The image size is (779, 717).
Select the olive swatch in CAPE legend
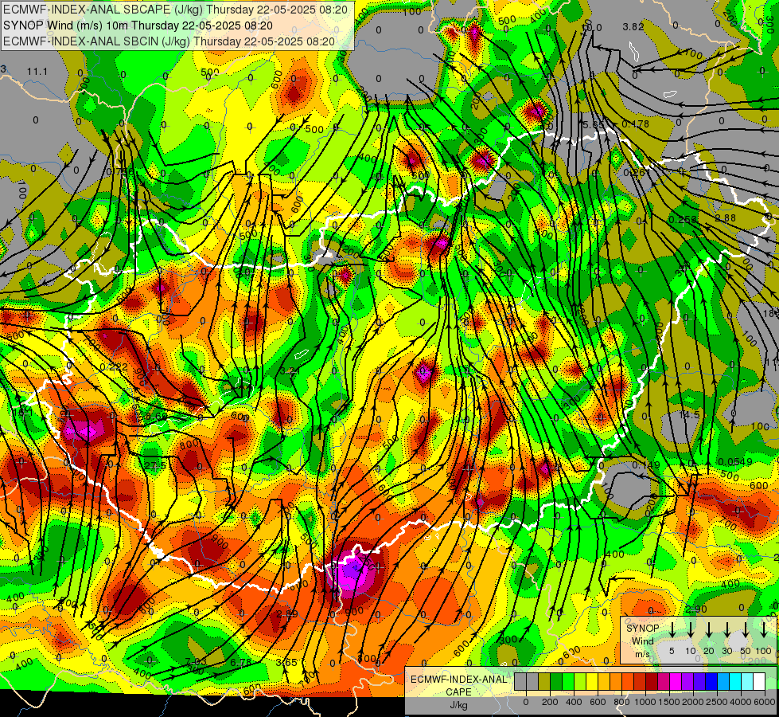pos(544,681)
